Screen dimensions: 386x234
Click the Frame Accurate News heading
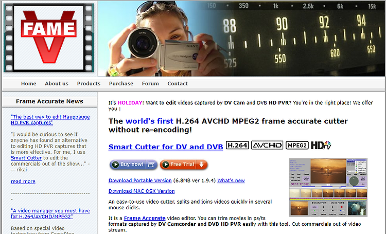(49, 101)
